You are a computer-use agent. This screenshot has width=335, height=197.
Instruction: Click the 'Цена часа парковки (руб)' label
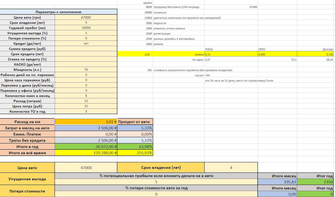(27, 80)
